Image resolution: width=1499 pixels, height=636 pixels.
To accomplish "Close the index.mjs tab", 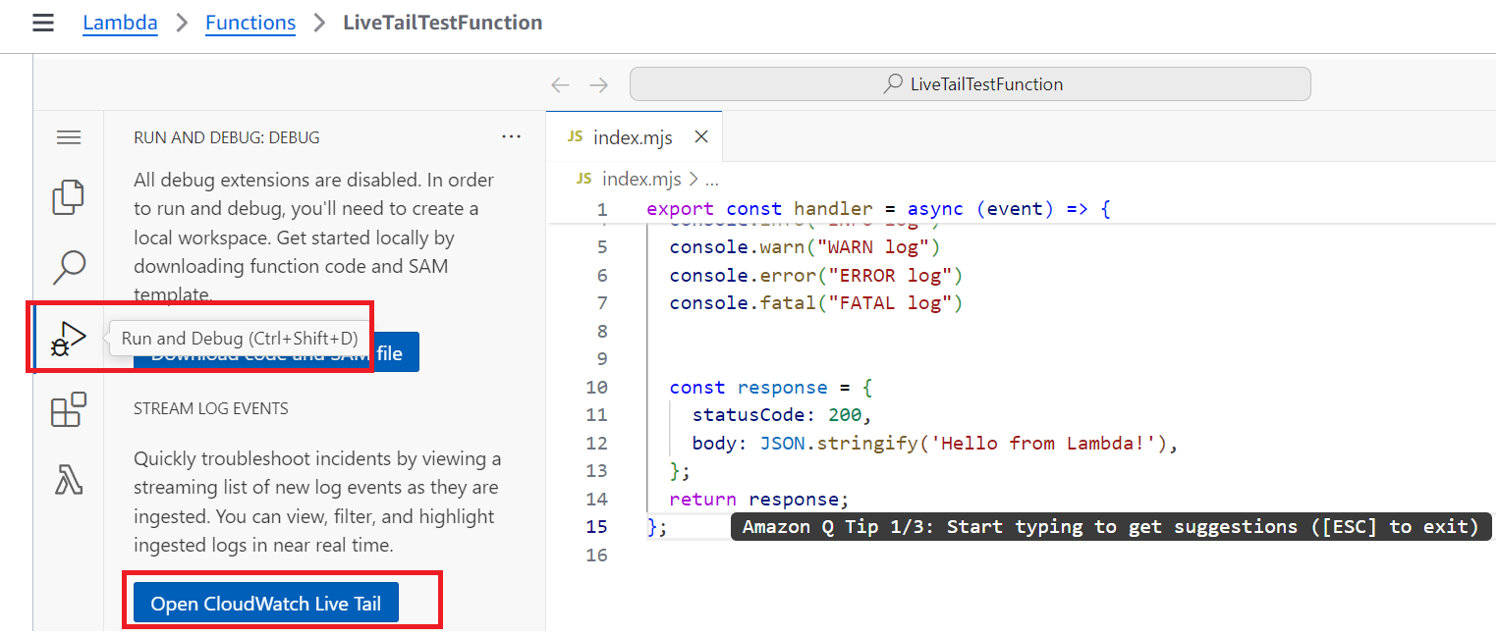I will coord(700,137).
